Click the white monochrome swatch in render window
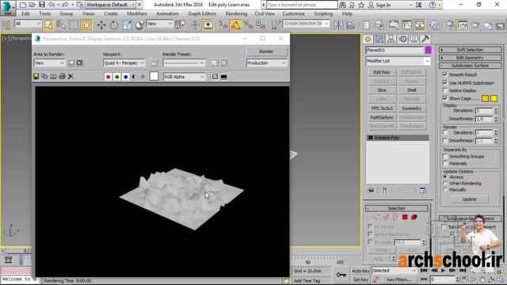The width and height of the screenshot is (507, 285). tap(154, 76)
